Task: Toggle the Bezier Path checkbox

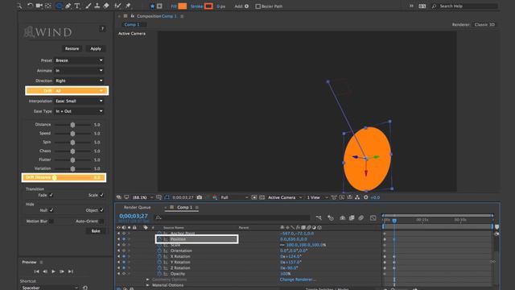Action: tap(257, 6)
